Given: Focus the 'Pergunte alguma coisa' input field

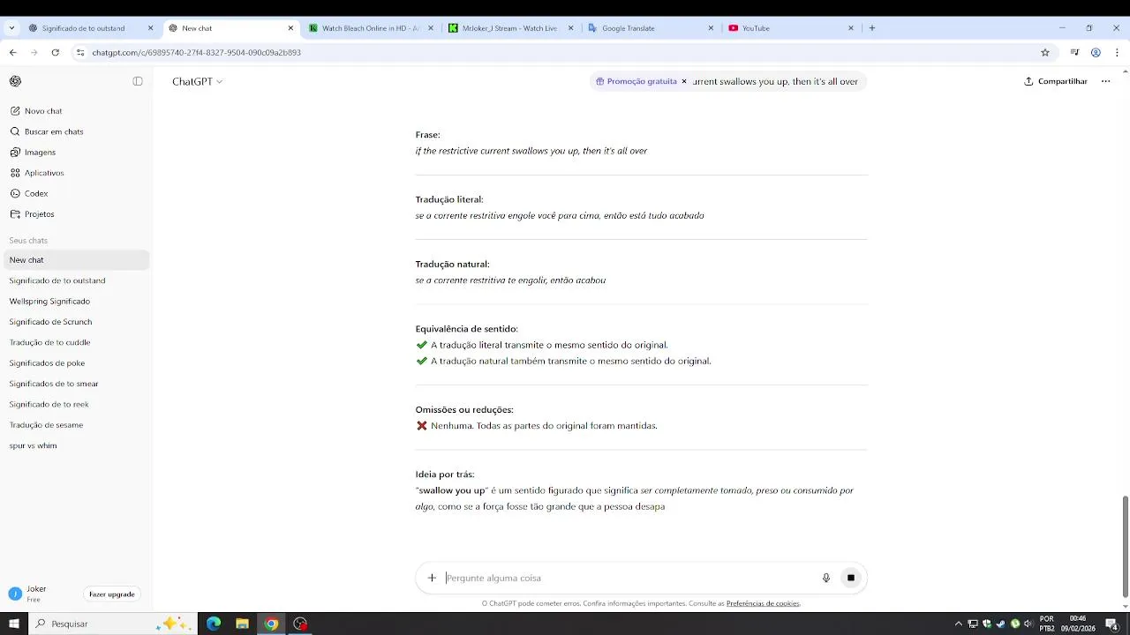Looking at the screenshot, I should [629, 578].
